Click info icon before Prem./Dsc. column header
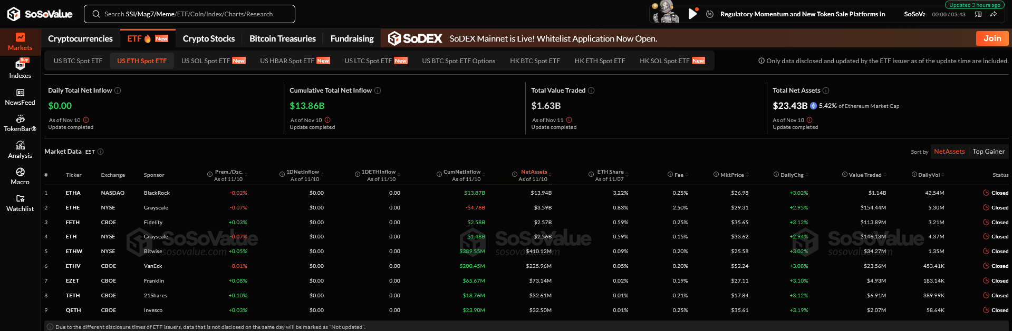Image resolution: width=1012 pixels, height=331 pixels. click(210, 175)
